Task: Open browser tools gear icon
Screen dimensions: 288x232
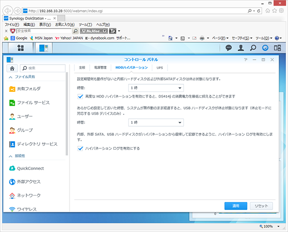Action: click(x=281, y=11)
